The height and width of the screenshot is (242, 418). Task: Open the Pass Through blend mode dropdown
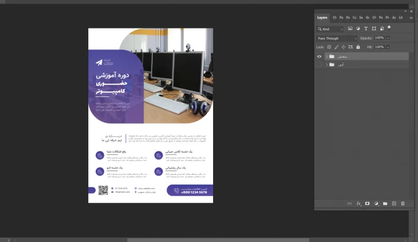[336, 38]
